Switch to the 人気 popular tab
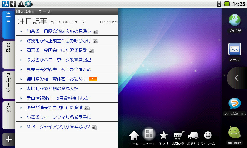 (x=9, y=115)
